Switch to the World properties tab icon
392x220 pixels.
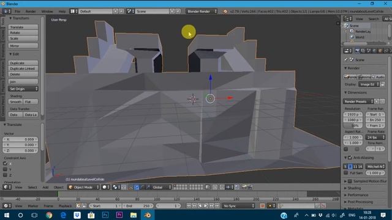(x=374, y=51)
